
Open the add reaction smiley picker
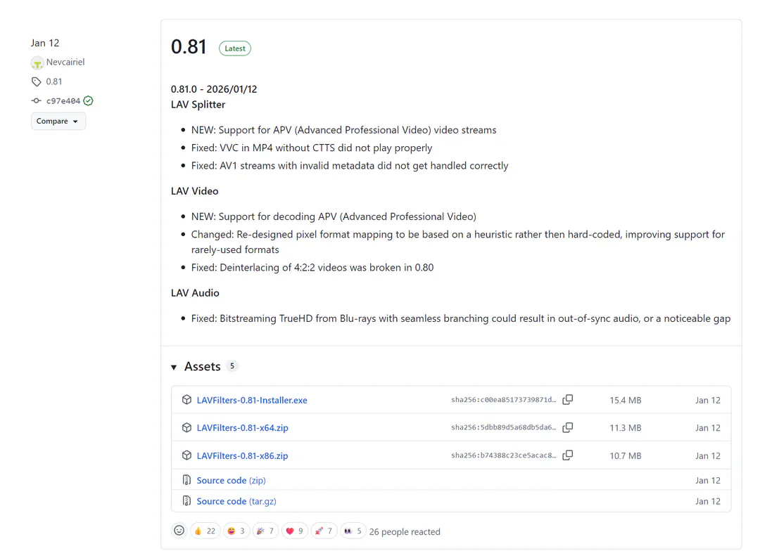pyautogui.click(x=179, y=531)
